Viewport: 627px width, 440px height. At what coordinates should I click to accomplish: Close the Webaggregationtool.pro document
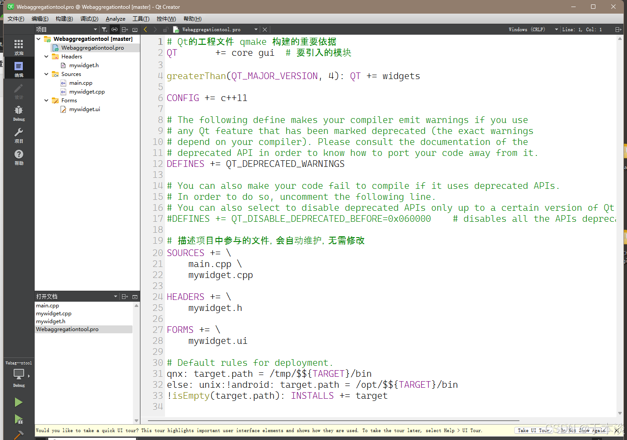265,29
